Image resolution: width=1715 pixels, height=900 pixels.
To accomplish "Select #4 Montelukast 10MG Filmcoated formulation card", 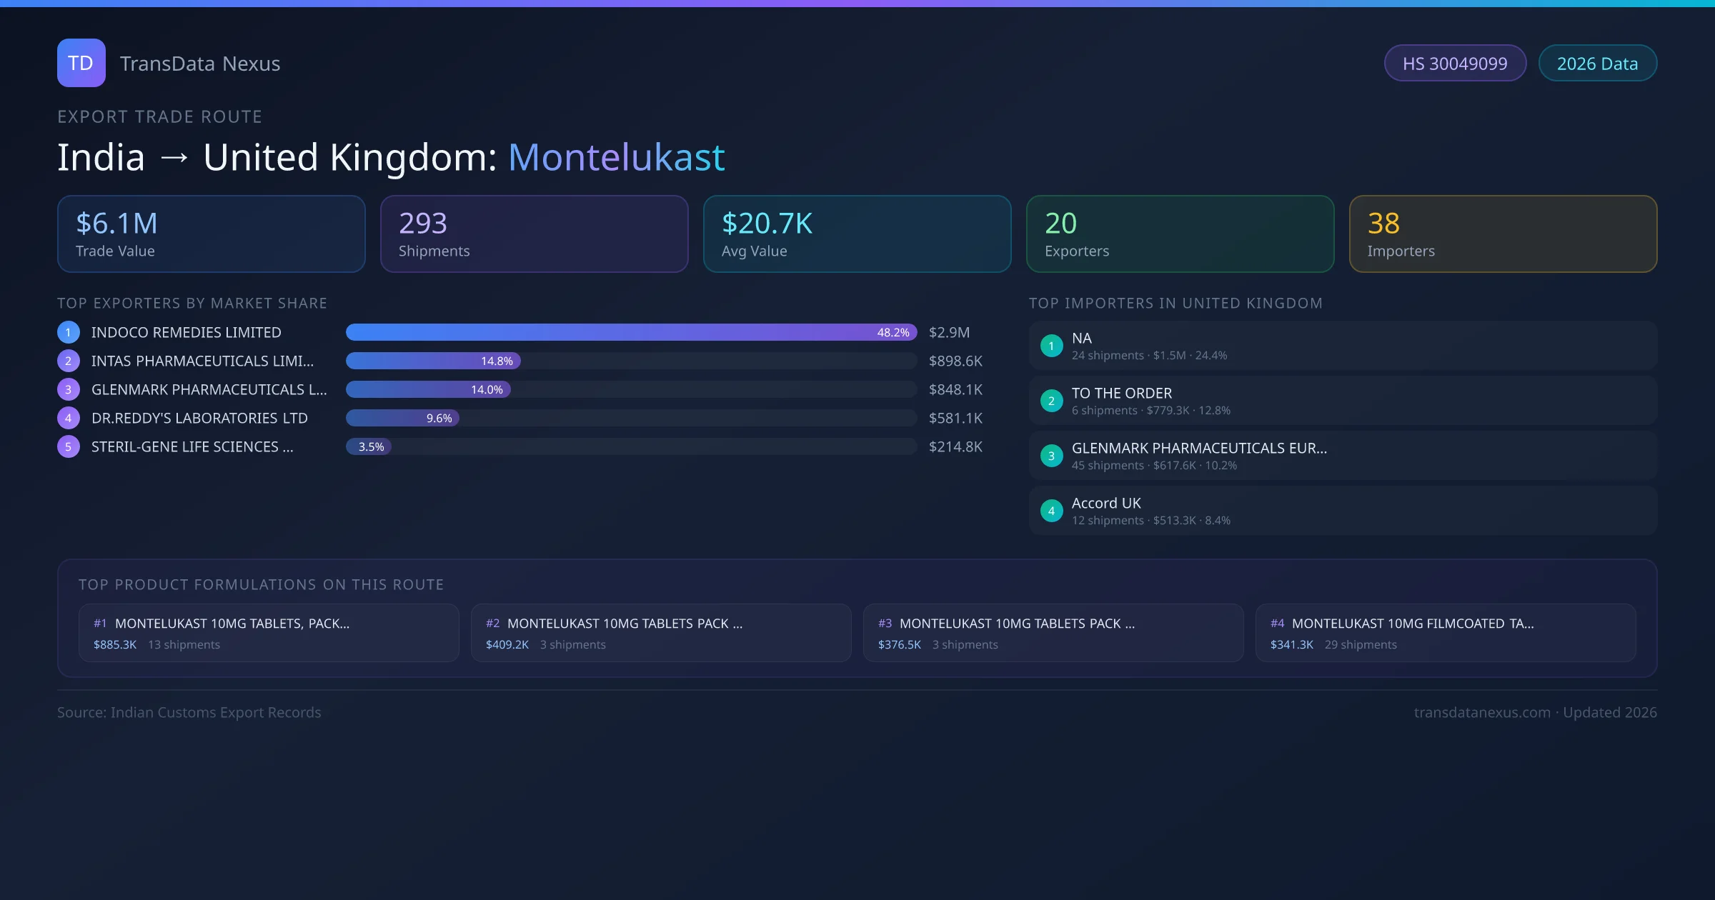I will [x=1445, y=633].
